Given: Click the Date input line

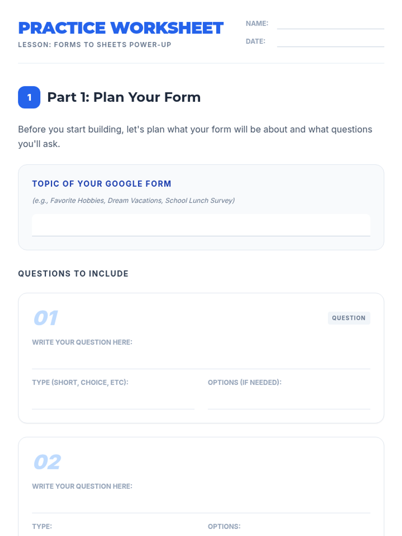Looking at the screenshot, I should point(330,42).
